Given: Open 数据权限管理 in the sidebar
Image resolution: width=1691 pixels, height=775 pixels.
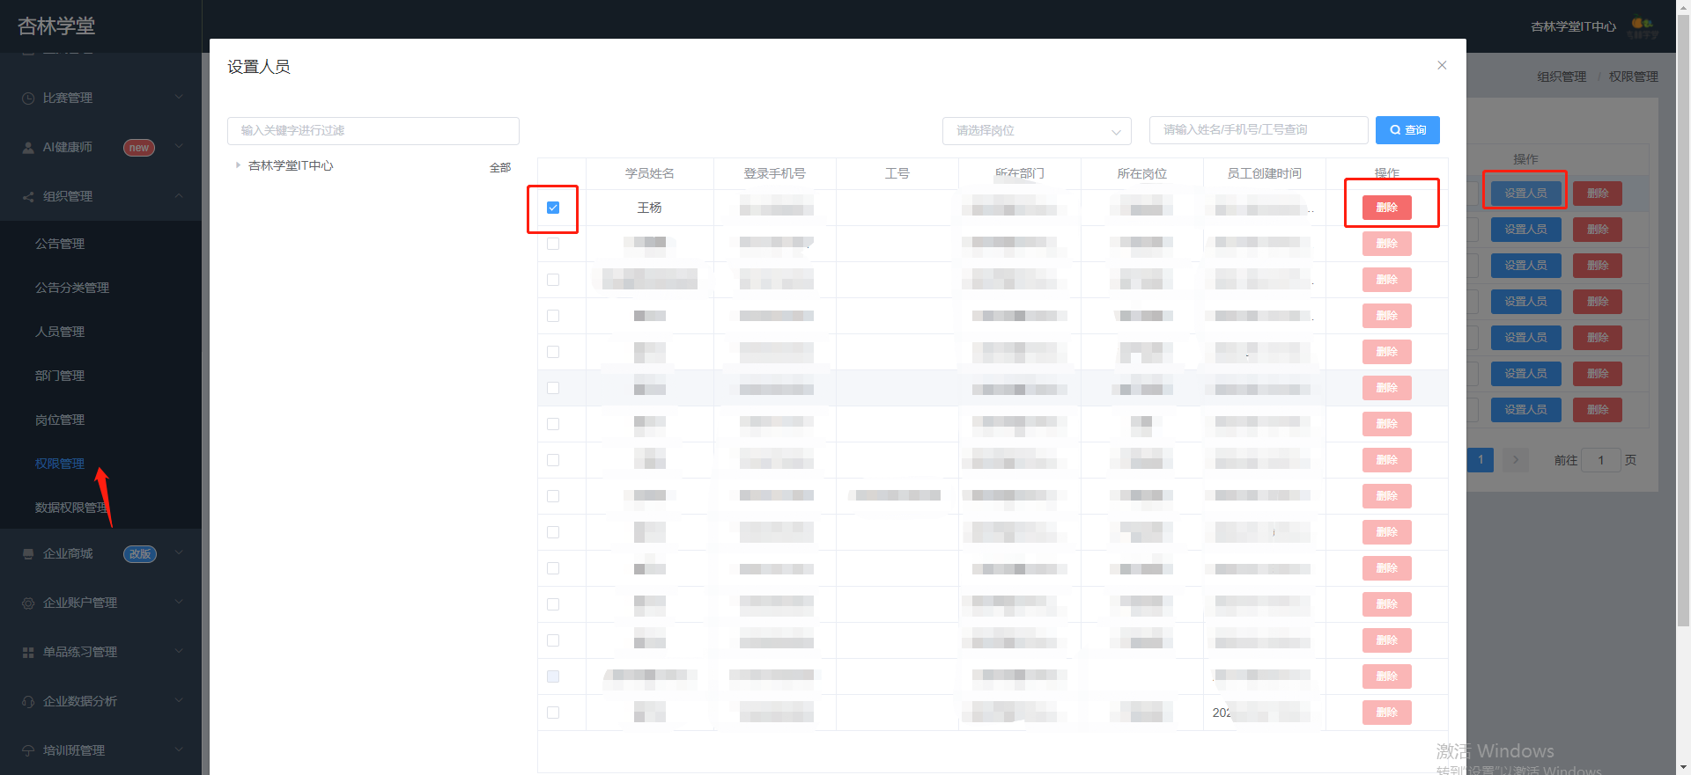Looking at the screenshot, I should tap(72, 508).
